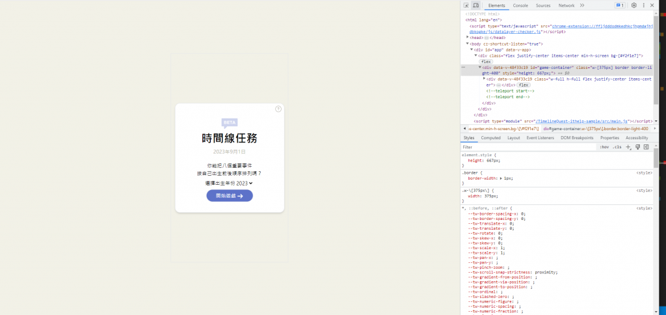Select the min-h-screen breadcrumb item
Image resolution: width=666 pixels, height=315 pixels.
503,128
